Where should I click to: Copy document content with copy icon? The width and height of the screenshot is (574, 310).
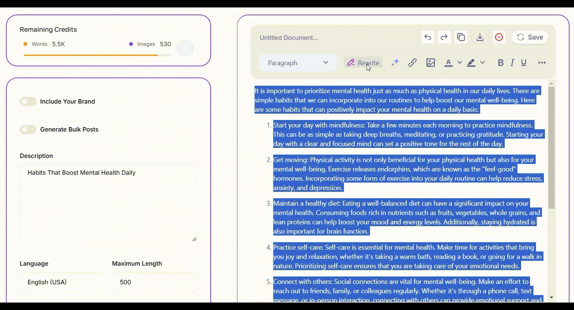click(x=461, y=37)
